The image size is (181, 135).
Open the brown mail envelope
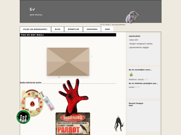pos(68,62)
